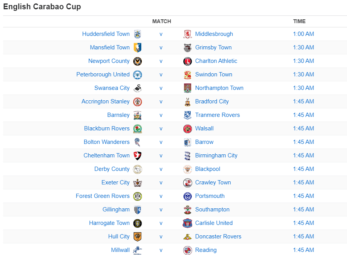Select the Carlisle United badge
This screenshot has height=255, width=347.
click(x=188, y=223)
